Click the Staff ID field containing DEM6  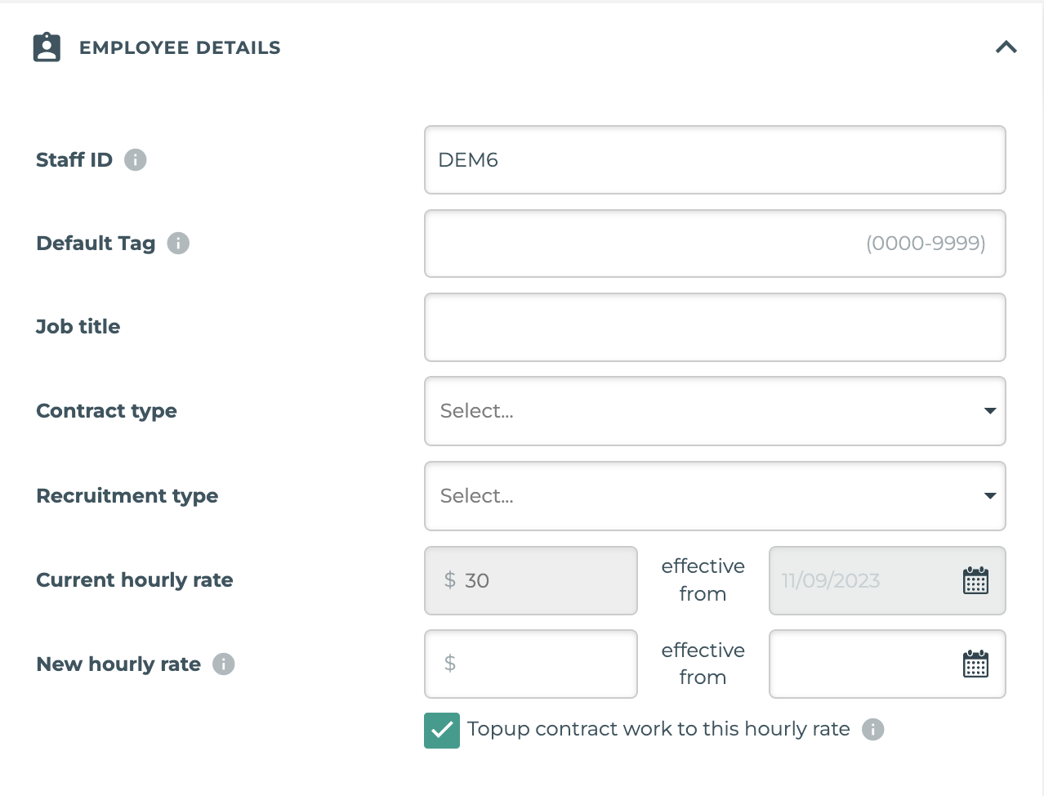(715, 160)
